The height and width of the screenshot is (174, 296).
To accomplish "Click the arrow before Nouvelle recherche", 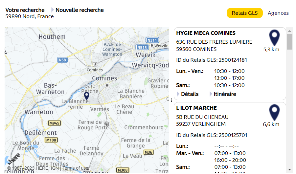I will [53, 10].
